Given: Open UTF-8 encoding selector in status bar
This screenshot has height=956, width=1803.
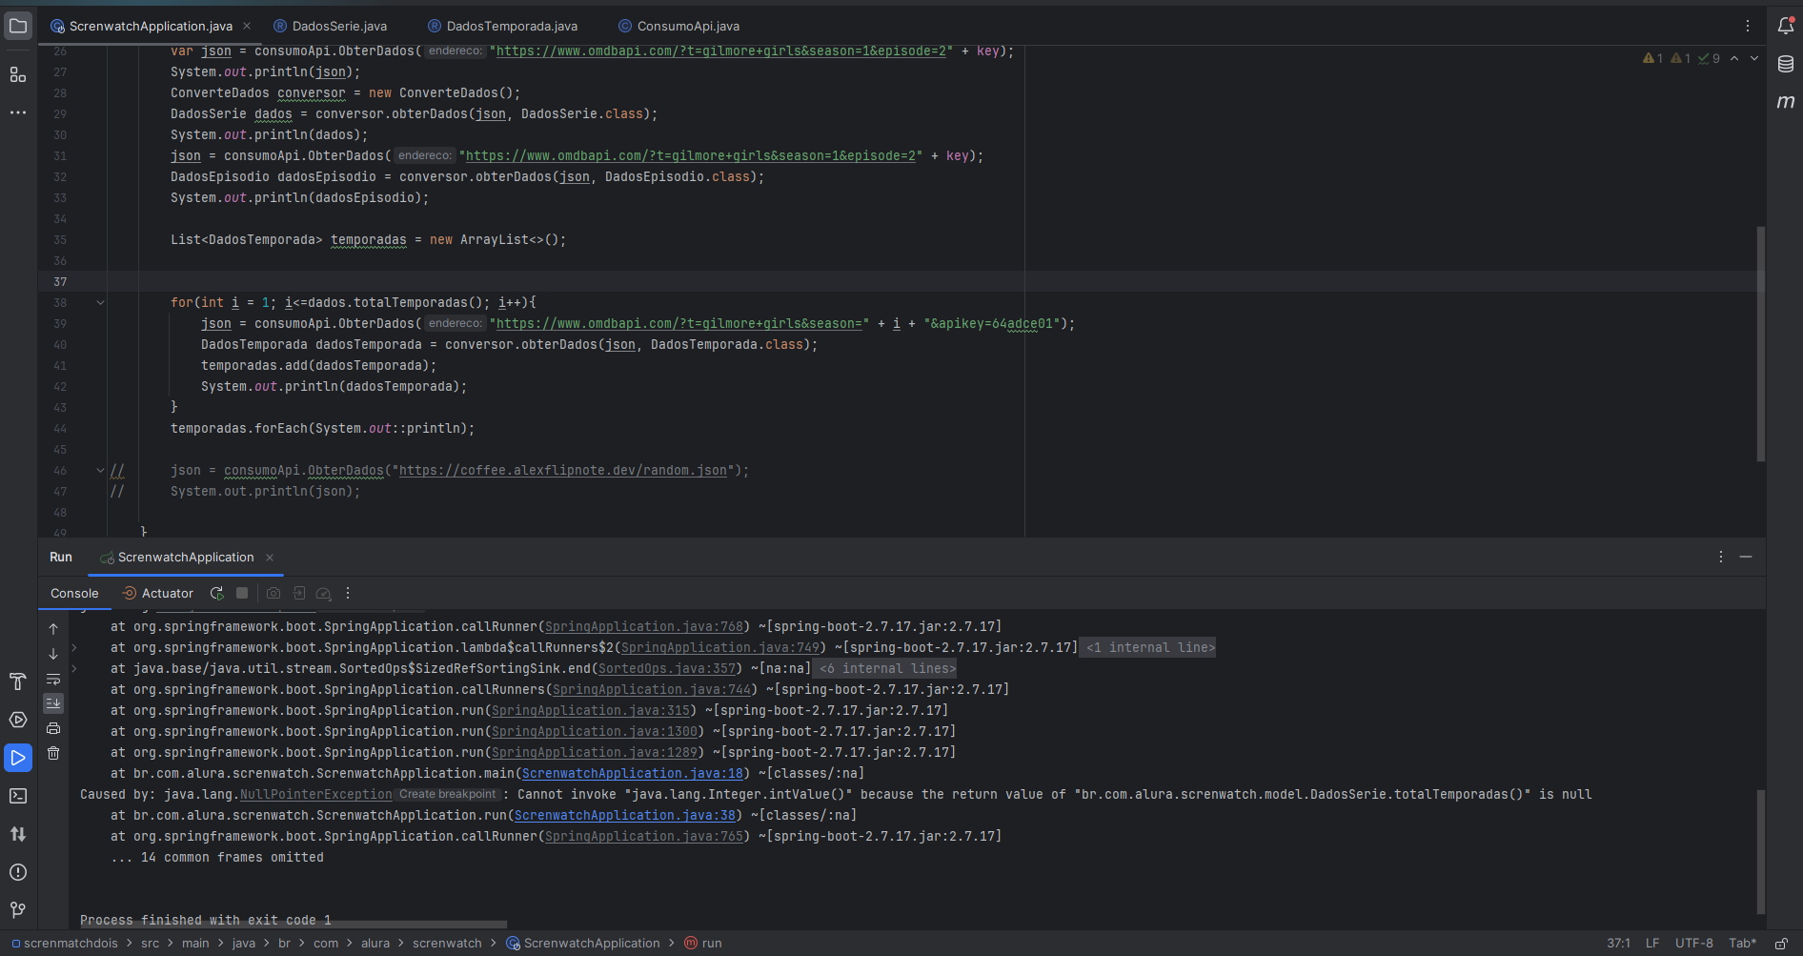Looking at the screenshot, I should [x=1694, y=944].
